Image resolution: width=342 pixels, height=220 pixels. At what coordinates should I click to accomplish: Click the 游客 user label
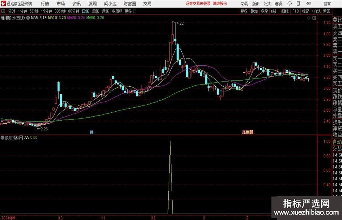[327, 4]
